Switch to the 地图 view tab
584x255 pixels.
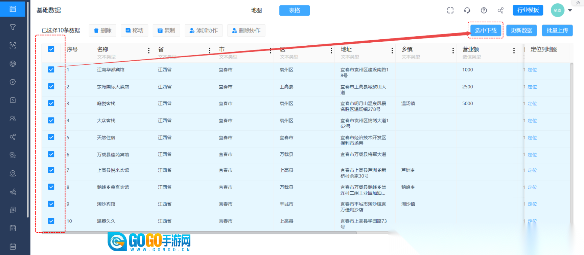click(256, 10)
